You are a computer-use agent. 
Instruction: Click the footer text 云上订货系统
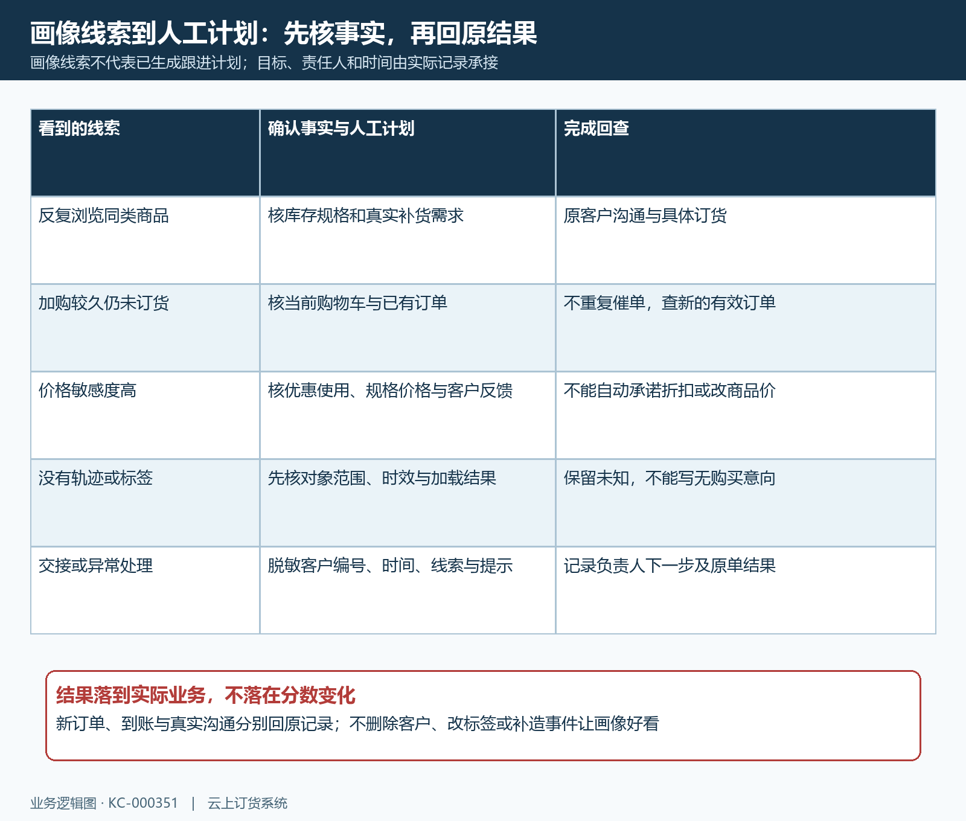coord(248,803)
